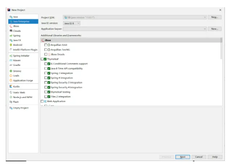Tick Spring Security 3 integration checkbox
This screenshot has width=231, height=166.
(46, 82)
